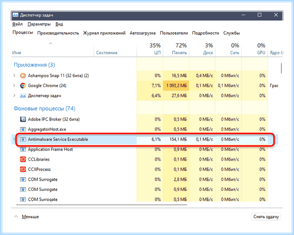
Task: Click Диспетчер задач memory value 27,6 МБ
Action: (179, 96)
